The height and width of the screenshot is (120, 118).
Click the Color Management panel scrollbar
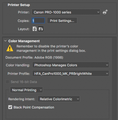pos(114,78)
